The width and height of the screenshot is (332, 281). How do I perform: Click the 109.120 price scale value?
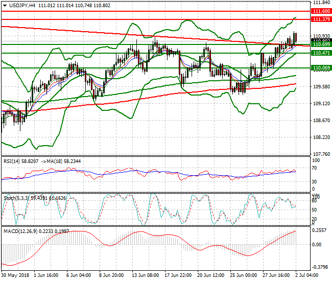click(x=321, y=104)
